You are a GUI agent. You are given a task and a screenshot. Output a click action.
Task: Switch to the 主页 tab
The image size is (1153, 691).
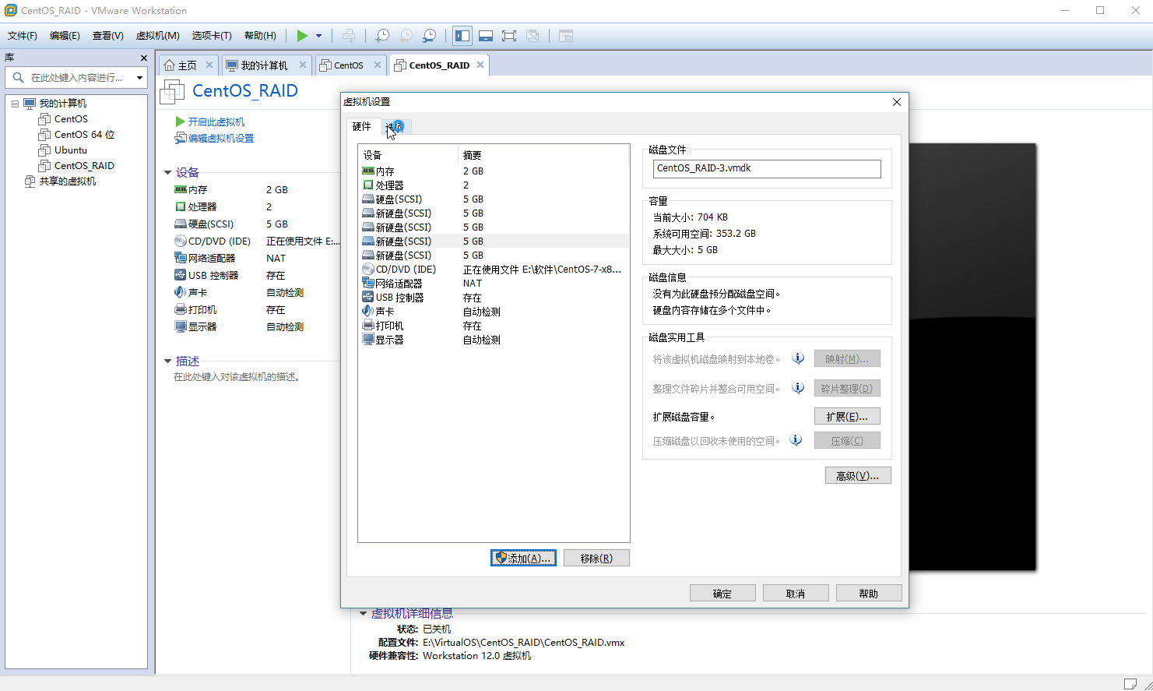point(187,65)
